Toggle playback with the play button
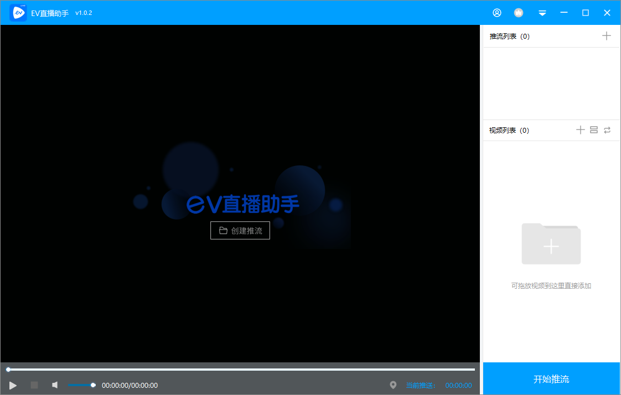This screenshot has width=621, height=395. (13, 385)
